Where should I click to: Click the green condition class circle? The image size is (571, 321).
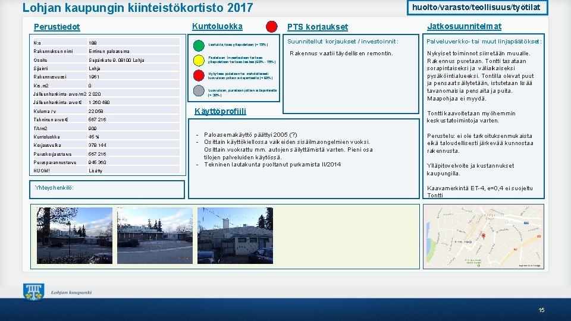tap(199, 46)
